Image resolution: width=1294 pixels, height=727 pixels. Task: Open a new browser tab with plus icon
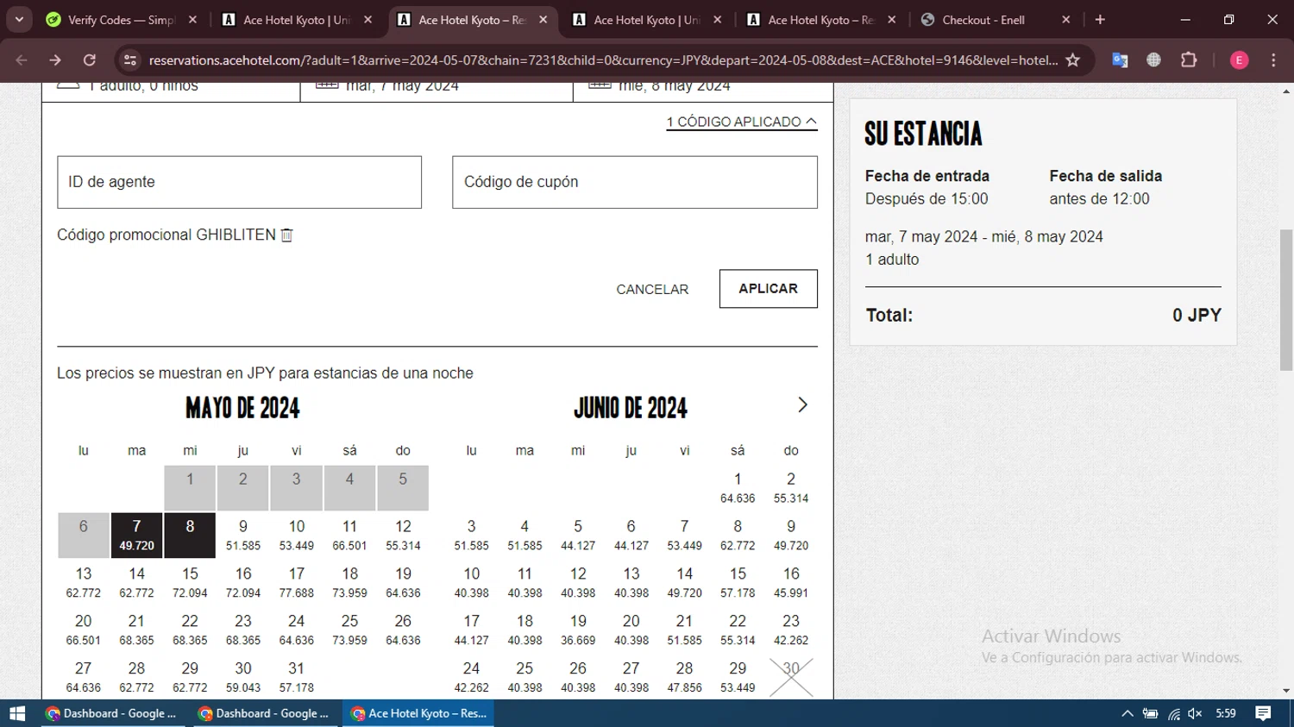[x=1100, y=19]
